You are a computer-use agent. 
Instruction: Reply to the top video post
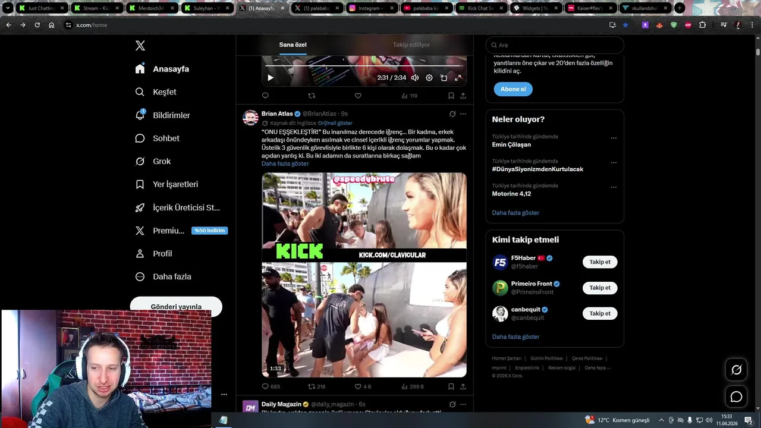(x=265, y=95)
